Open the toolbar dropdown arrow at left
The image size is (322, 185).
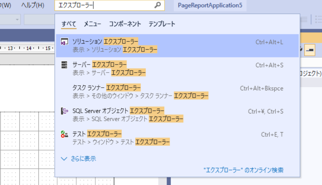(x=17, y=19)
